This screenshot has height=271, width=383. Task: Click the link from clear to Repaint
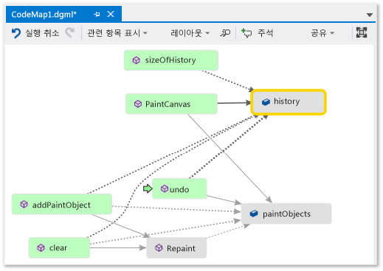[x=117, y=247]
